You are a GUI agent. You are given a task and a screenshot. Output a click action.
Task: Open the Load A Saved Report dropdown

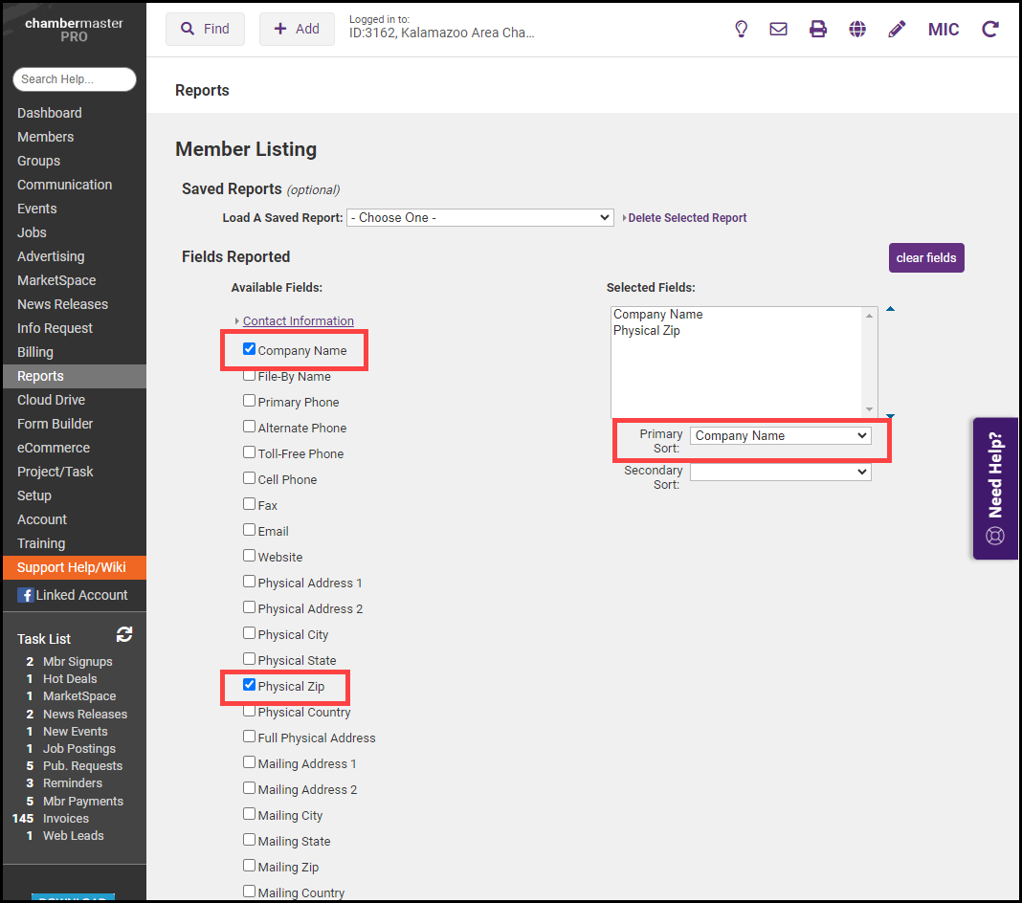[x=479, y=218]
